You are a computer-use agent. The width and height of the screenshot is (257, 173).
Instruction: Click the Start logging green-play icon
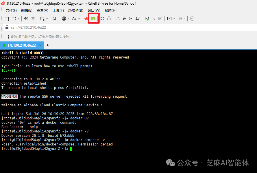pyautogui.click(x=147, y=19)
